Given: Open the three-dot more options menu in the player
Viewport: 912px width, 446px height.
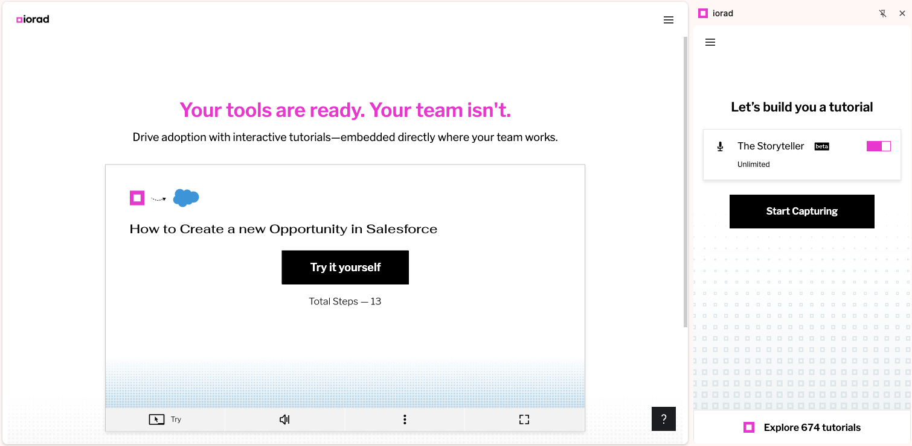Looking at the screenshot, I should (405, 419).
